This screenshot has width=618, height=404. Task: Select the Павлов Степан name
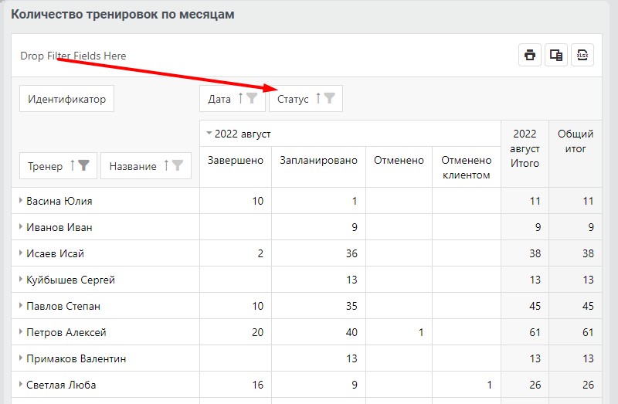pos(63,306)
